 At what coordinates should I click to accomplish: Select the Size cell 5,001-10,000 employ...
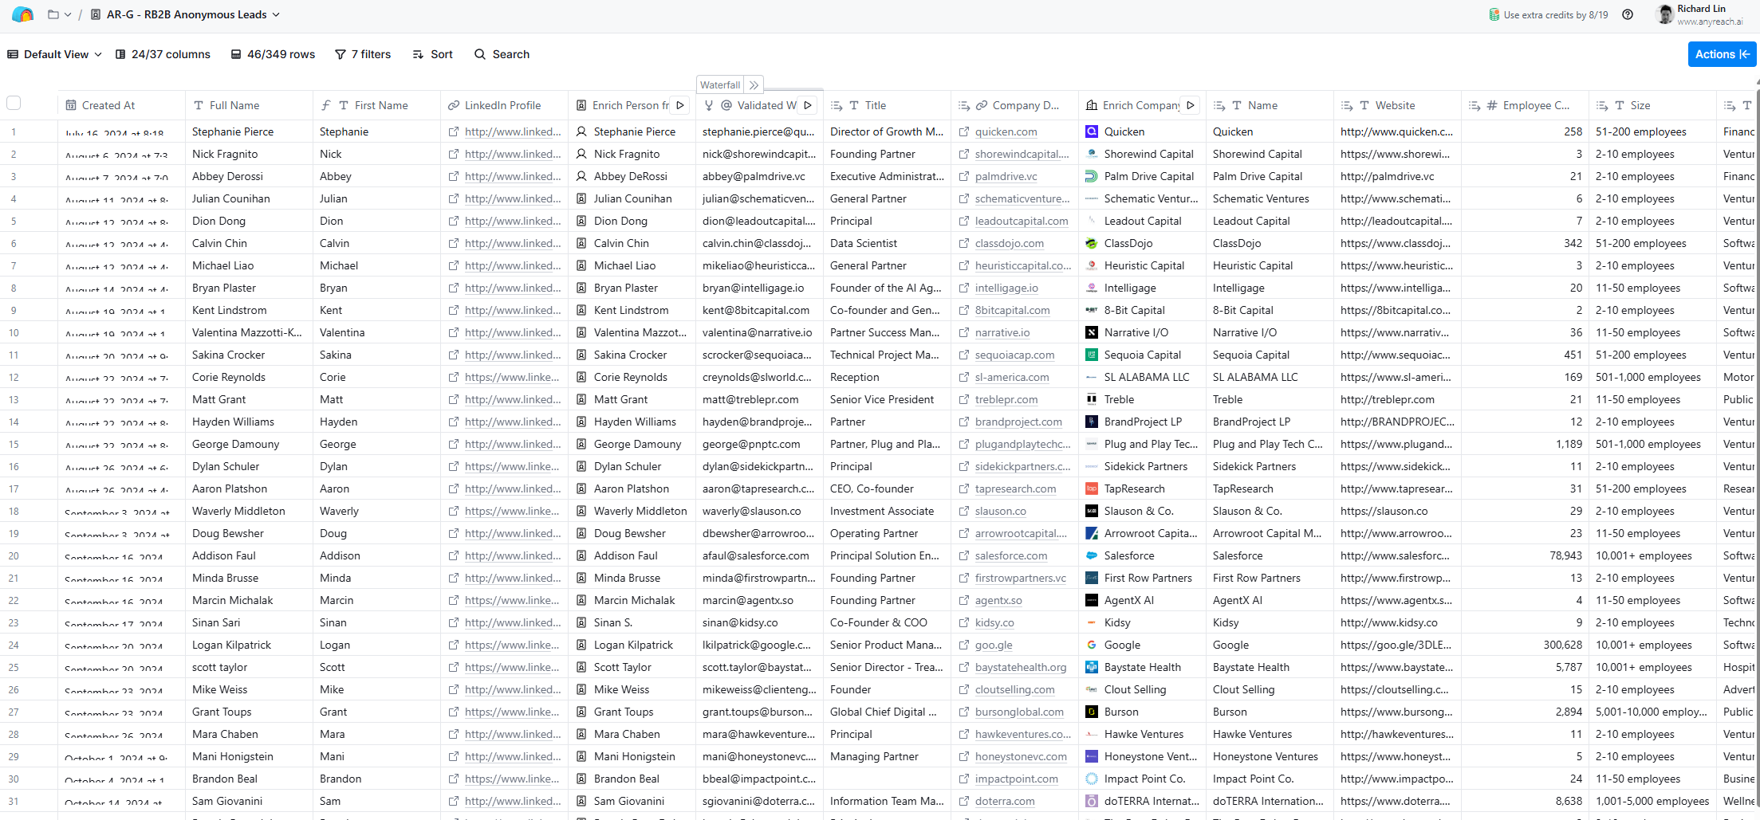pyautogui.click(x=1652, y=712)
